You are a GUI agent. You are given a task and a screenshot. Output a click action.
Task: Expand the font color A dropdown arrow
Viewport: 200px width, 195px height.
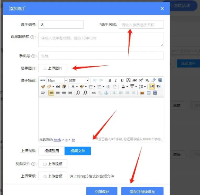click(77, 87)
